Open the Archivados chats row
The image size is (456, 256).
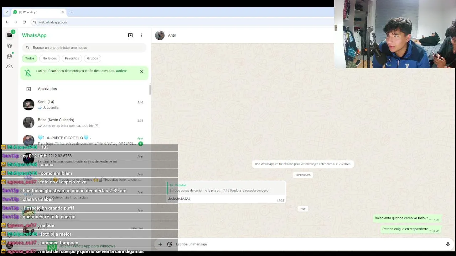coord(84,89)
